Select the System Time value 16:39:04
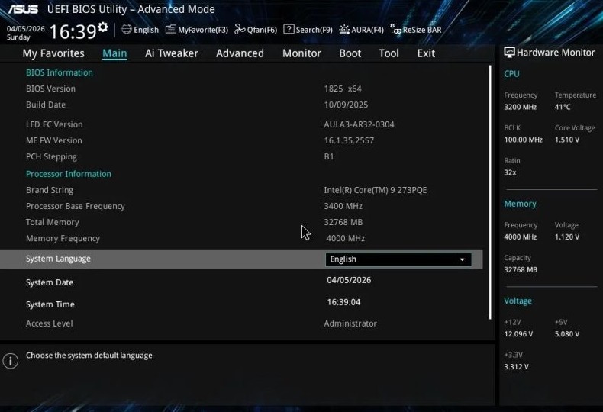 [343, 302]
